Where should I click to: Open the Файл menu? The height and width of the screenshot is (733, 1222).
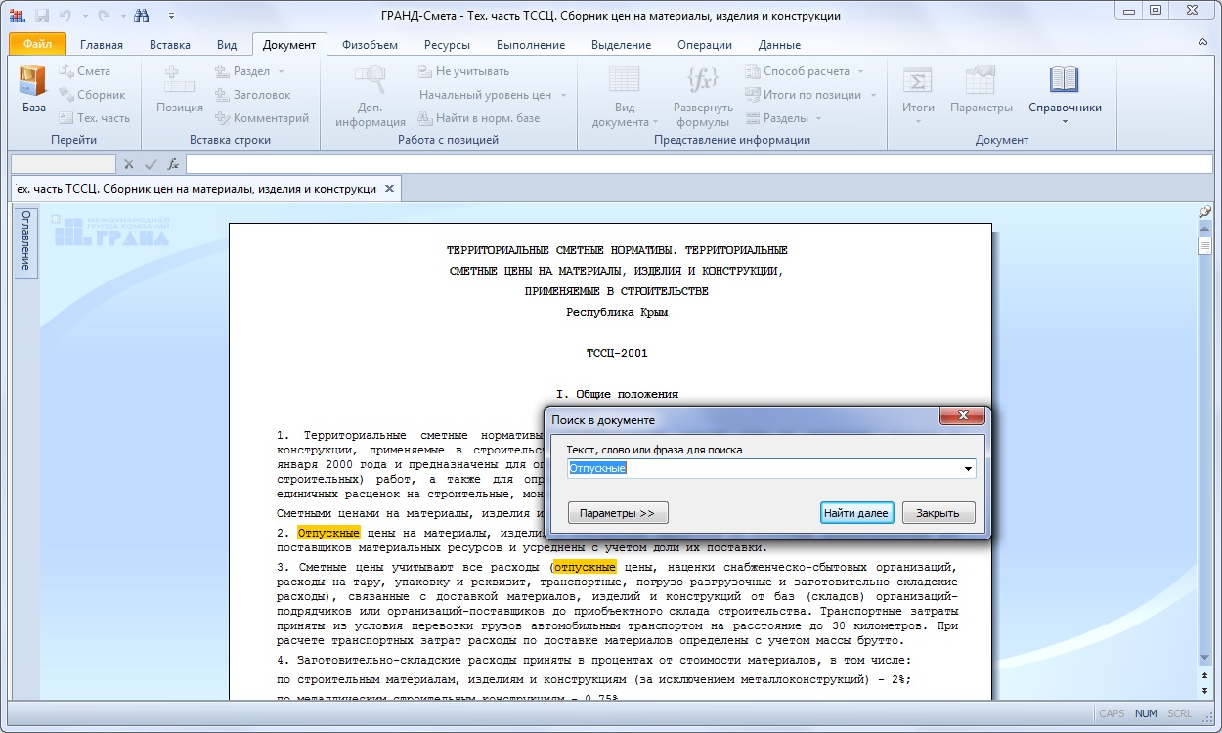pos(37,45)
